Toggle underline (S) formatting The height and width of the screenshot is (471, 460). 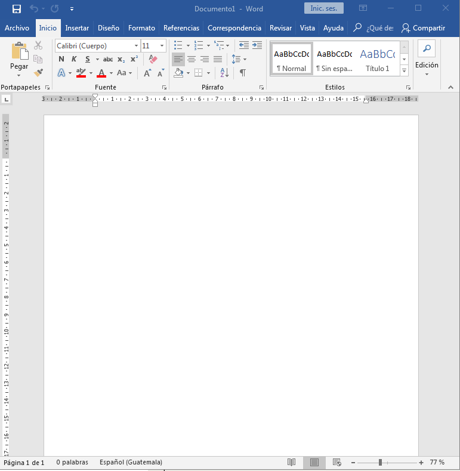click(x=87, y=59)
